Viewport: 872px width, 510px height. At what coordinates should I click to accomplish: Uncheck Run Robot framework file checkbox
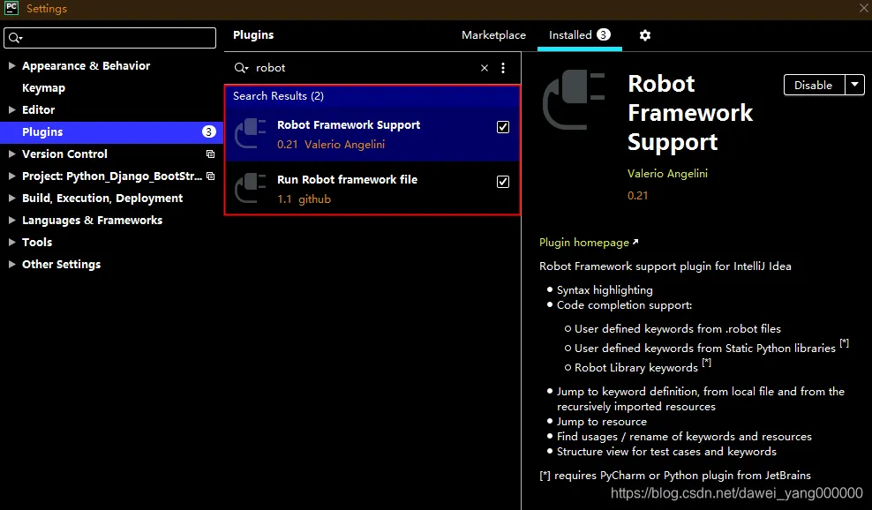coord(503,181)
